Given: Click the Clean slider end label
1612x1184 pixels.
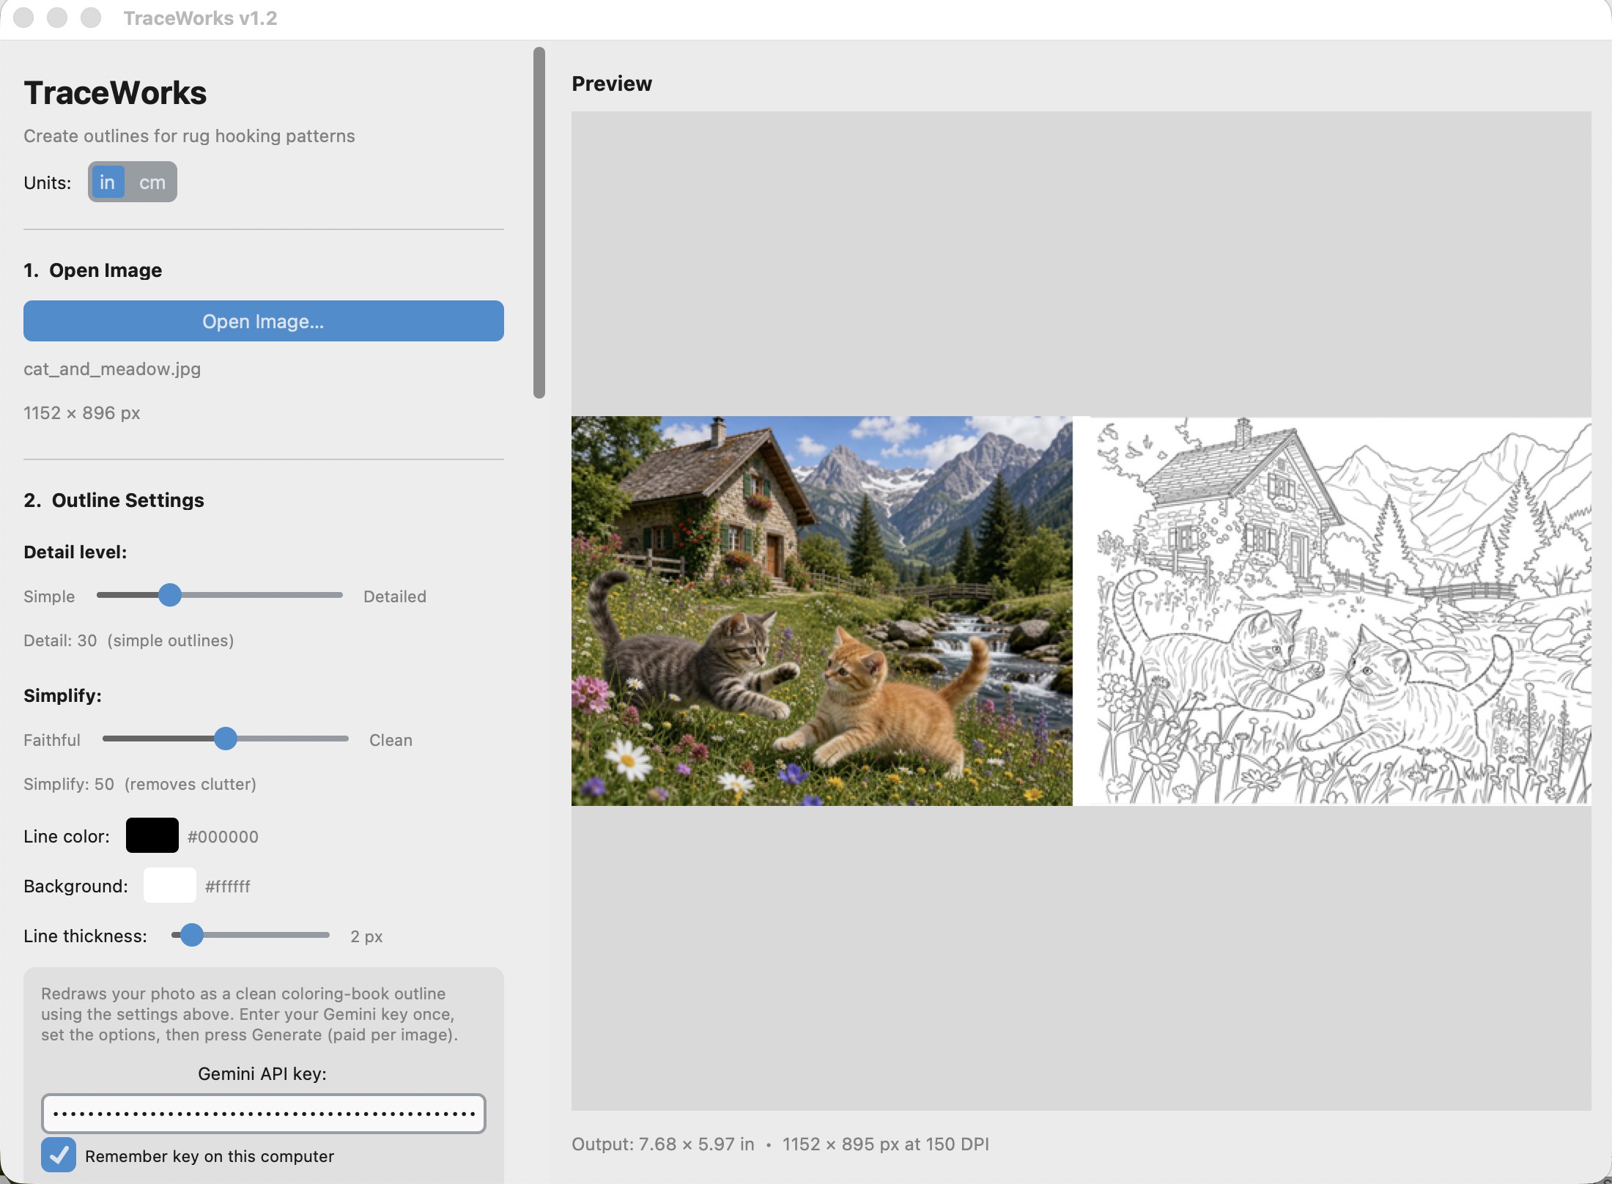Looking at the screenshot, I should (391, 740).
